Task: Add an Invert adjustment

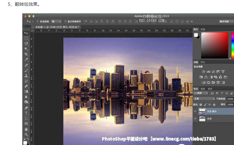Action: [204, 82]
